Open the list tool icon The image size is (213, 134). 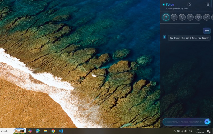click(x=190, y=17)
